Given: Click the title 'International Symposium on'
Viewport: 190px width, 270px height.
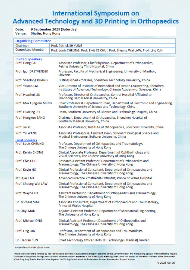Looking at the screenshot, I should [96, 13].
